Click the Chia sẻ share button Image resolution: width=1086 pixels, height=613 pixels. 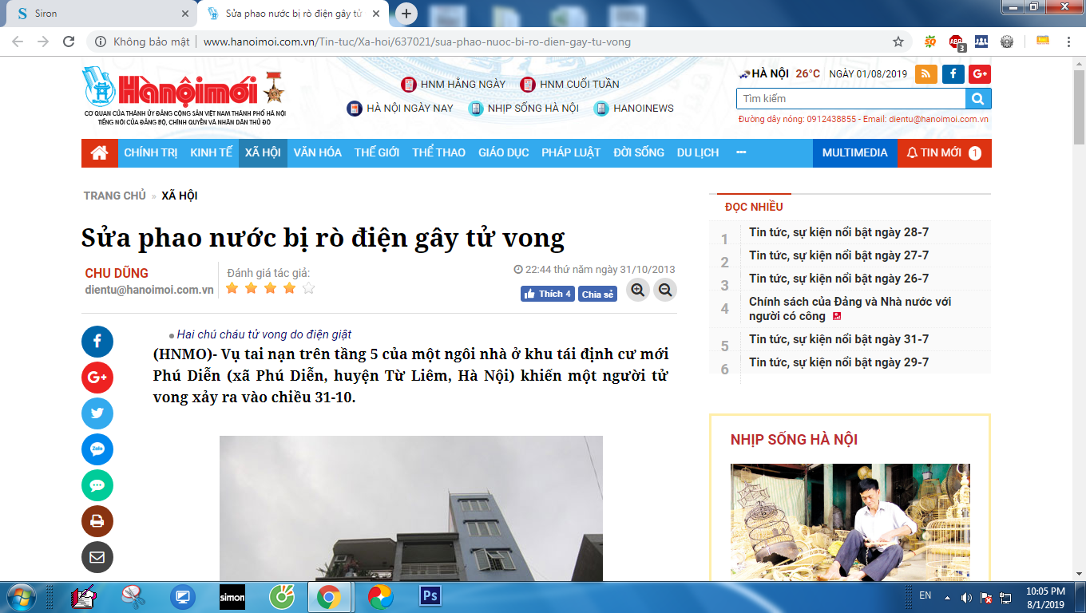[x=597, y=294]
